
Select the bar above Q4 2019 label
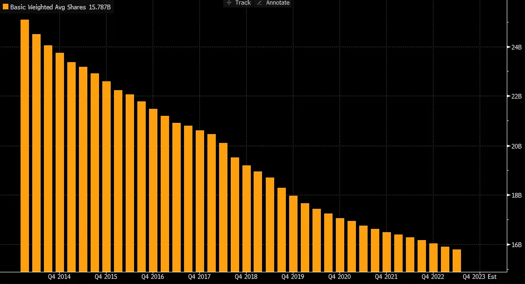tap(293, 234)
